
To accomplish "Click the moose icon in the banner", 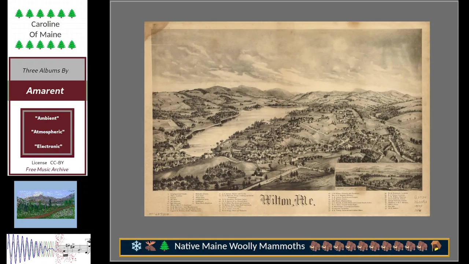I will click(x=150, y=246).
